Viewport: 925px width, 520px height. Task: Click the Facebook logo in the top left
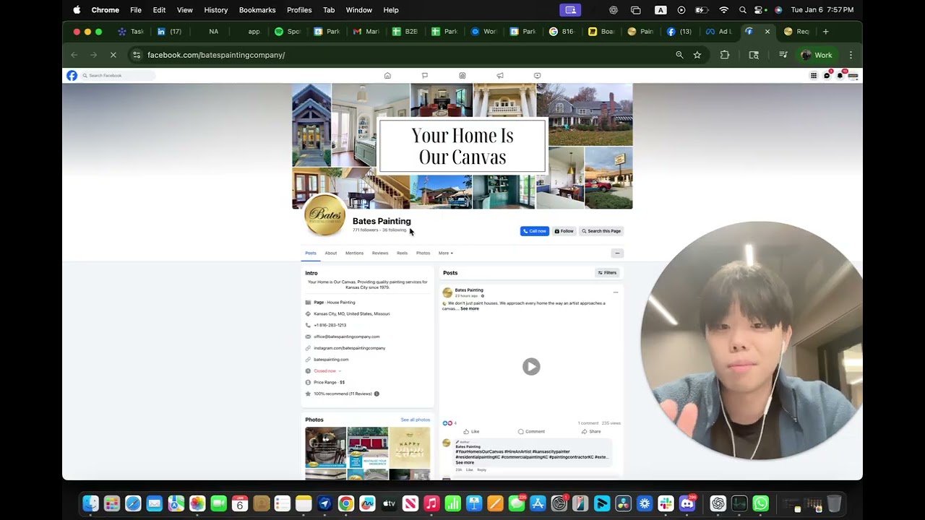pos(72,75)
